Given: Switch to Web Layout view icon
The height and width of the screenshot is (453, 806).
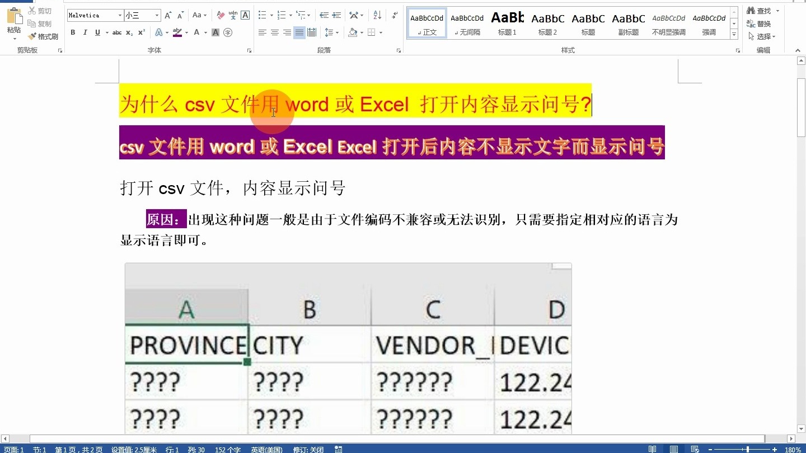Looking at the screenshot, I should click(x=695, y=449).
